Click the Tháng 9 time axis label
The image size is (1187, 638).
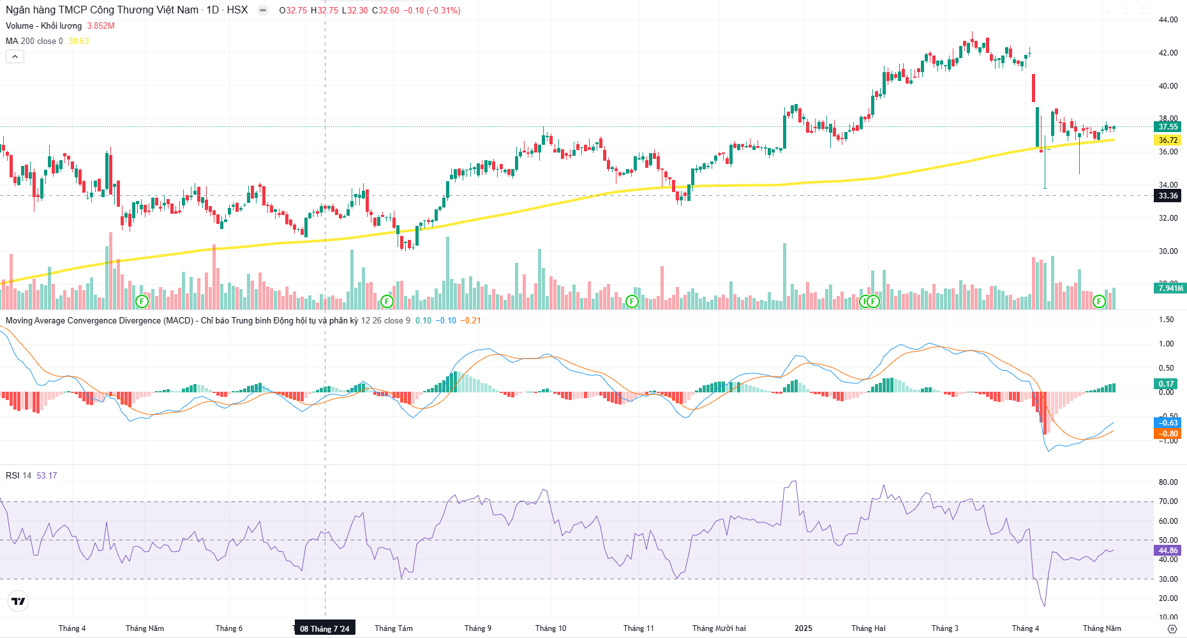click(x=478, y=628)
